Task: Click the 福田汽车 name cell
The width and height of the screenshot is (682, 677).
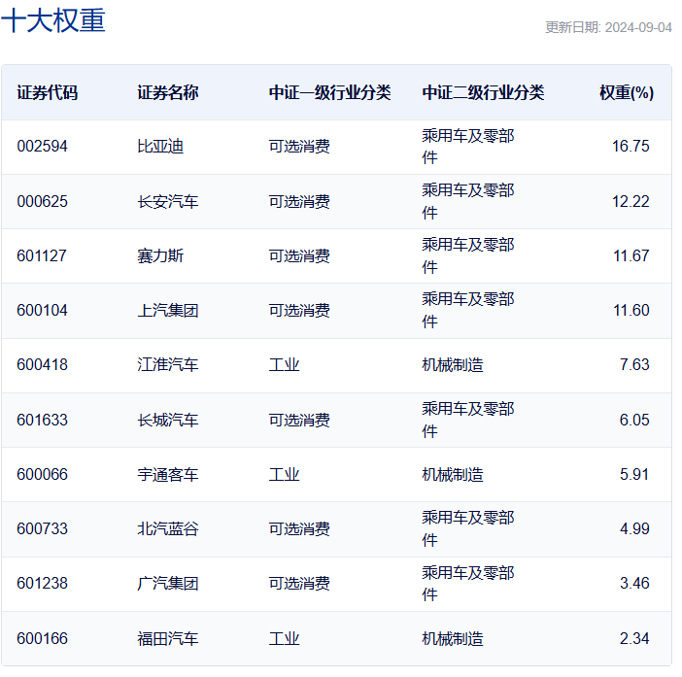Action: tap(168, 639)
